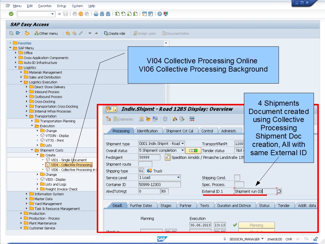
Task: Click the shipment overview hierarchy icon
Action: click(x=108, y=119)
